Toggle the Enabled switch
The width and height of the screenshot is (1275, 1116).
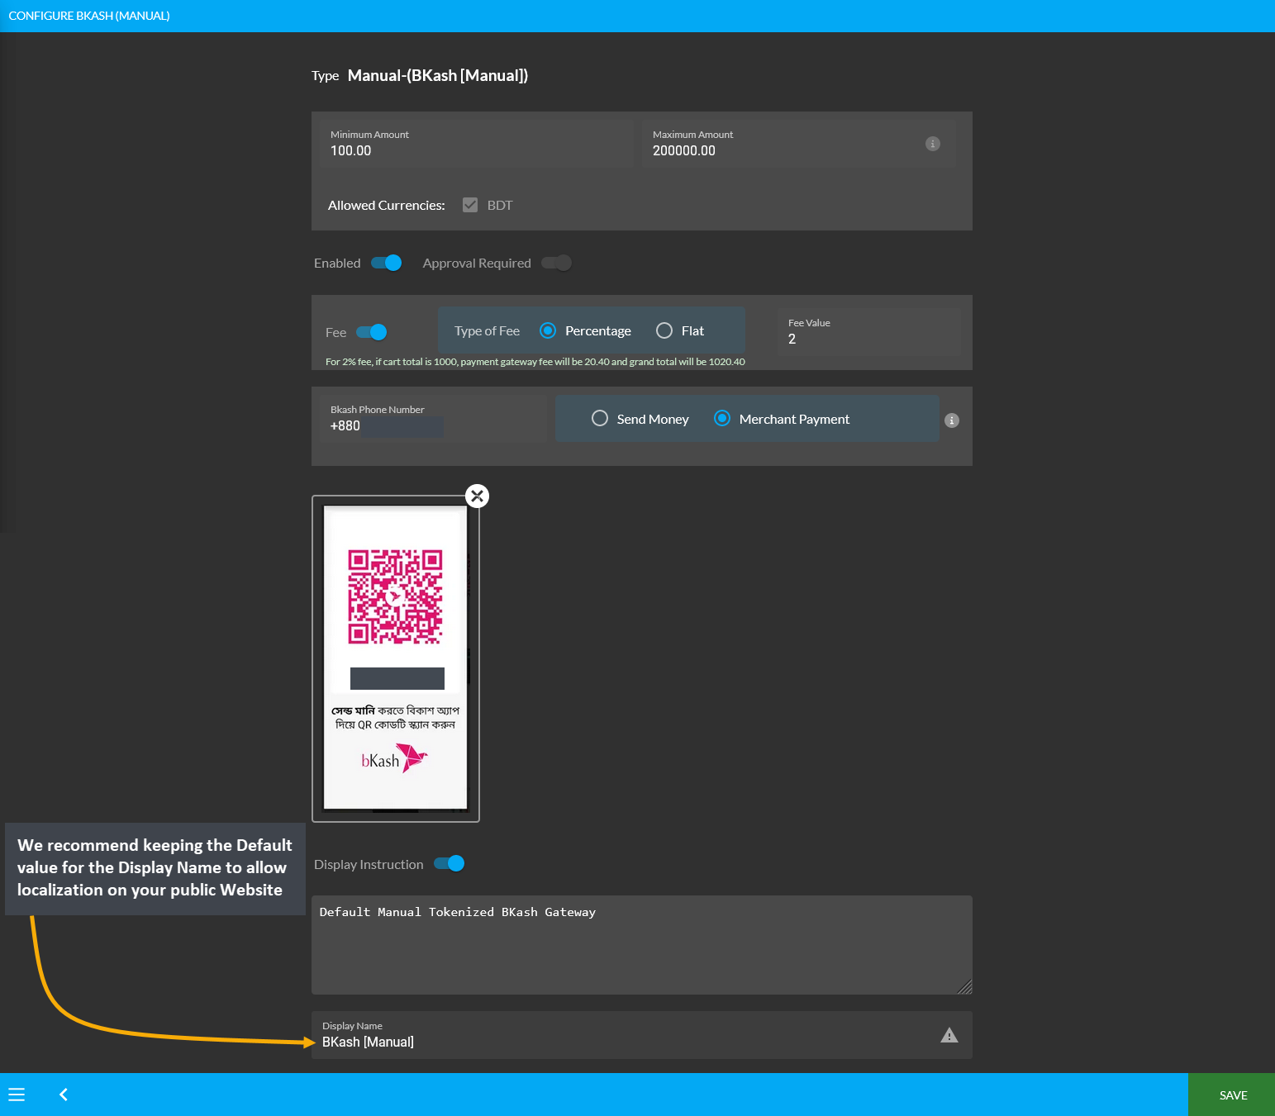[x=386, y=263]
